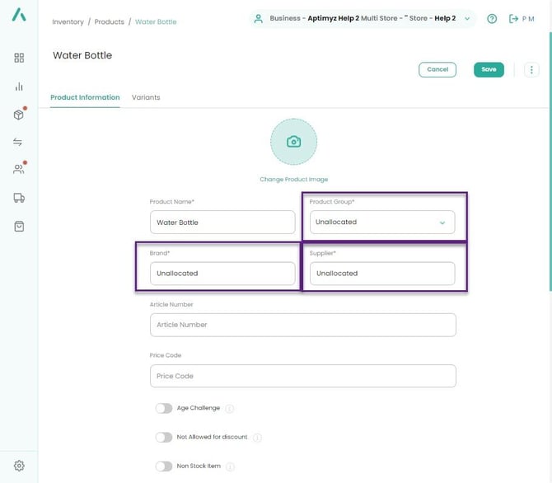Click the help question mark icon
The width and height of the screenshot is (552, 483).
coord(492,19)
